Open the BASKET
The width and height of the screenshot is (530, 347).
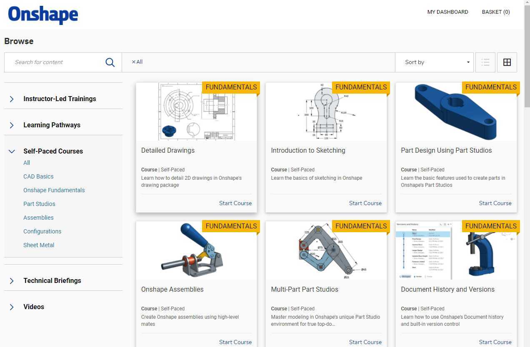[x=496, y=12]
